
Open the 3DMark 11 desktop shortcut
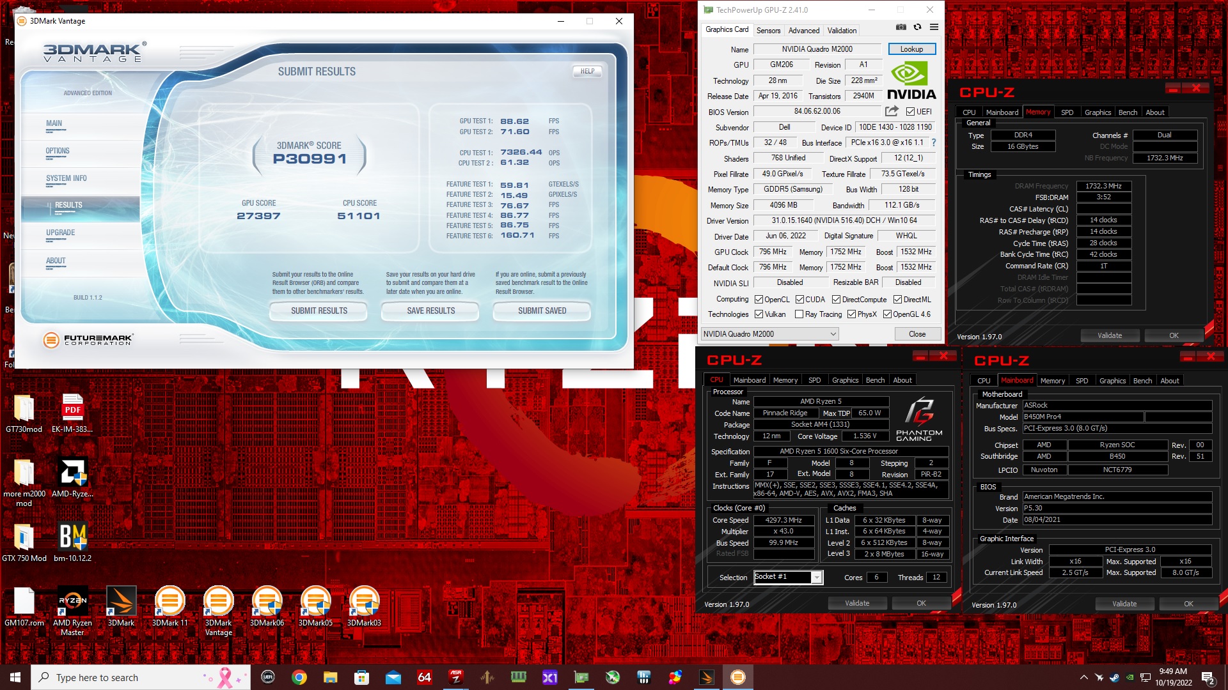pyautogui.click(x=169, y=607)
